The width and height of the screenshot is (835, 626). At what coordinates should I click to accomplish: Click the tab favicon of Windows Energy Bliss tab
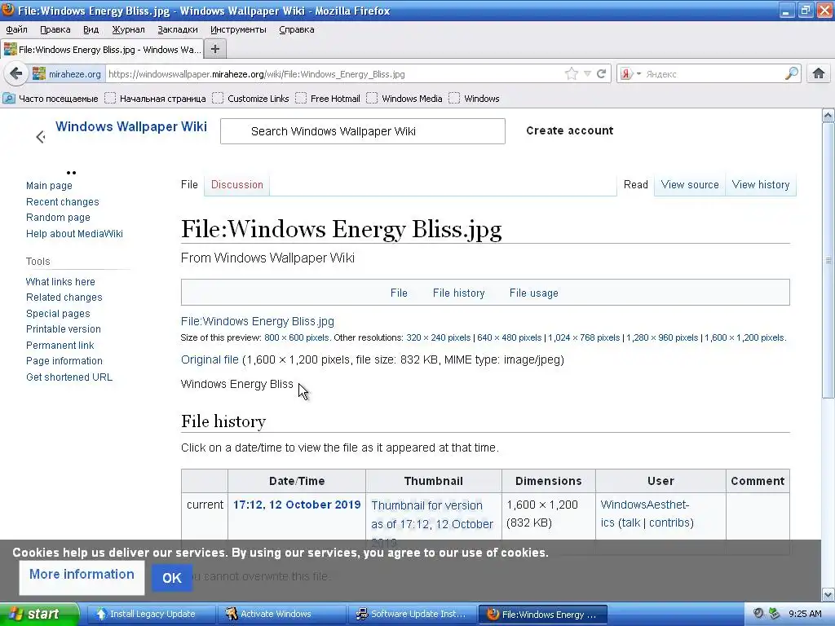pyautogui.click(x=10, y=50)
